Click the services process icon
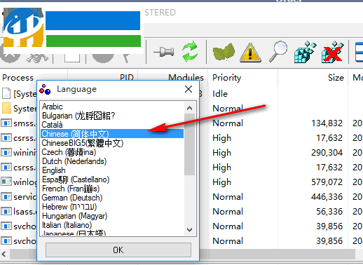 click(x=6, y=196)
